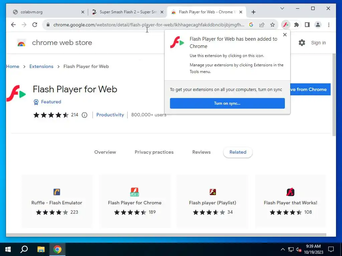Image resolution: width=342 pixels, height=256 pixels.
Task: Click the rating info circle icon
Action: pos(84,115)
